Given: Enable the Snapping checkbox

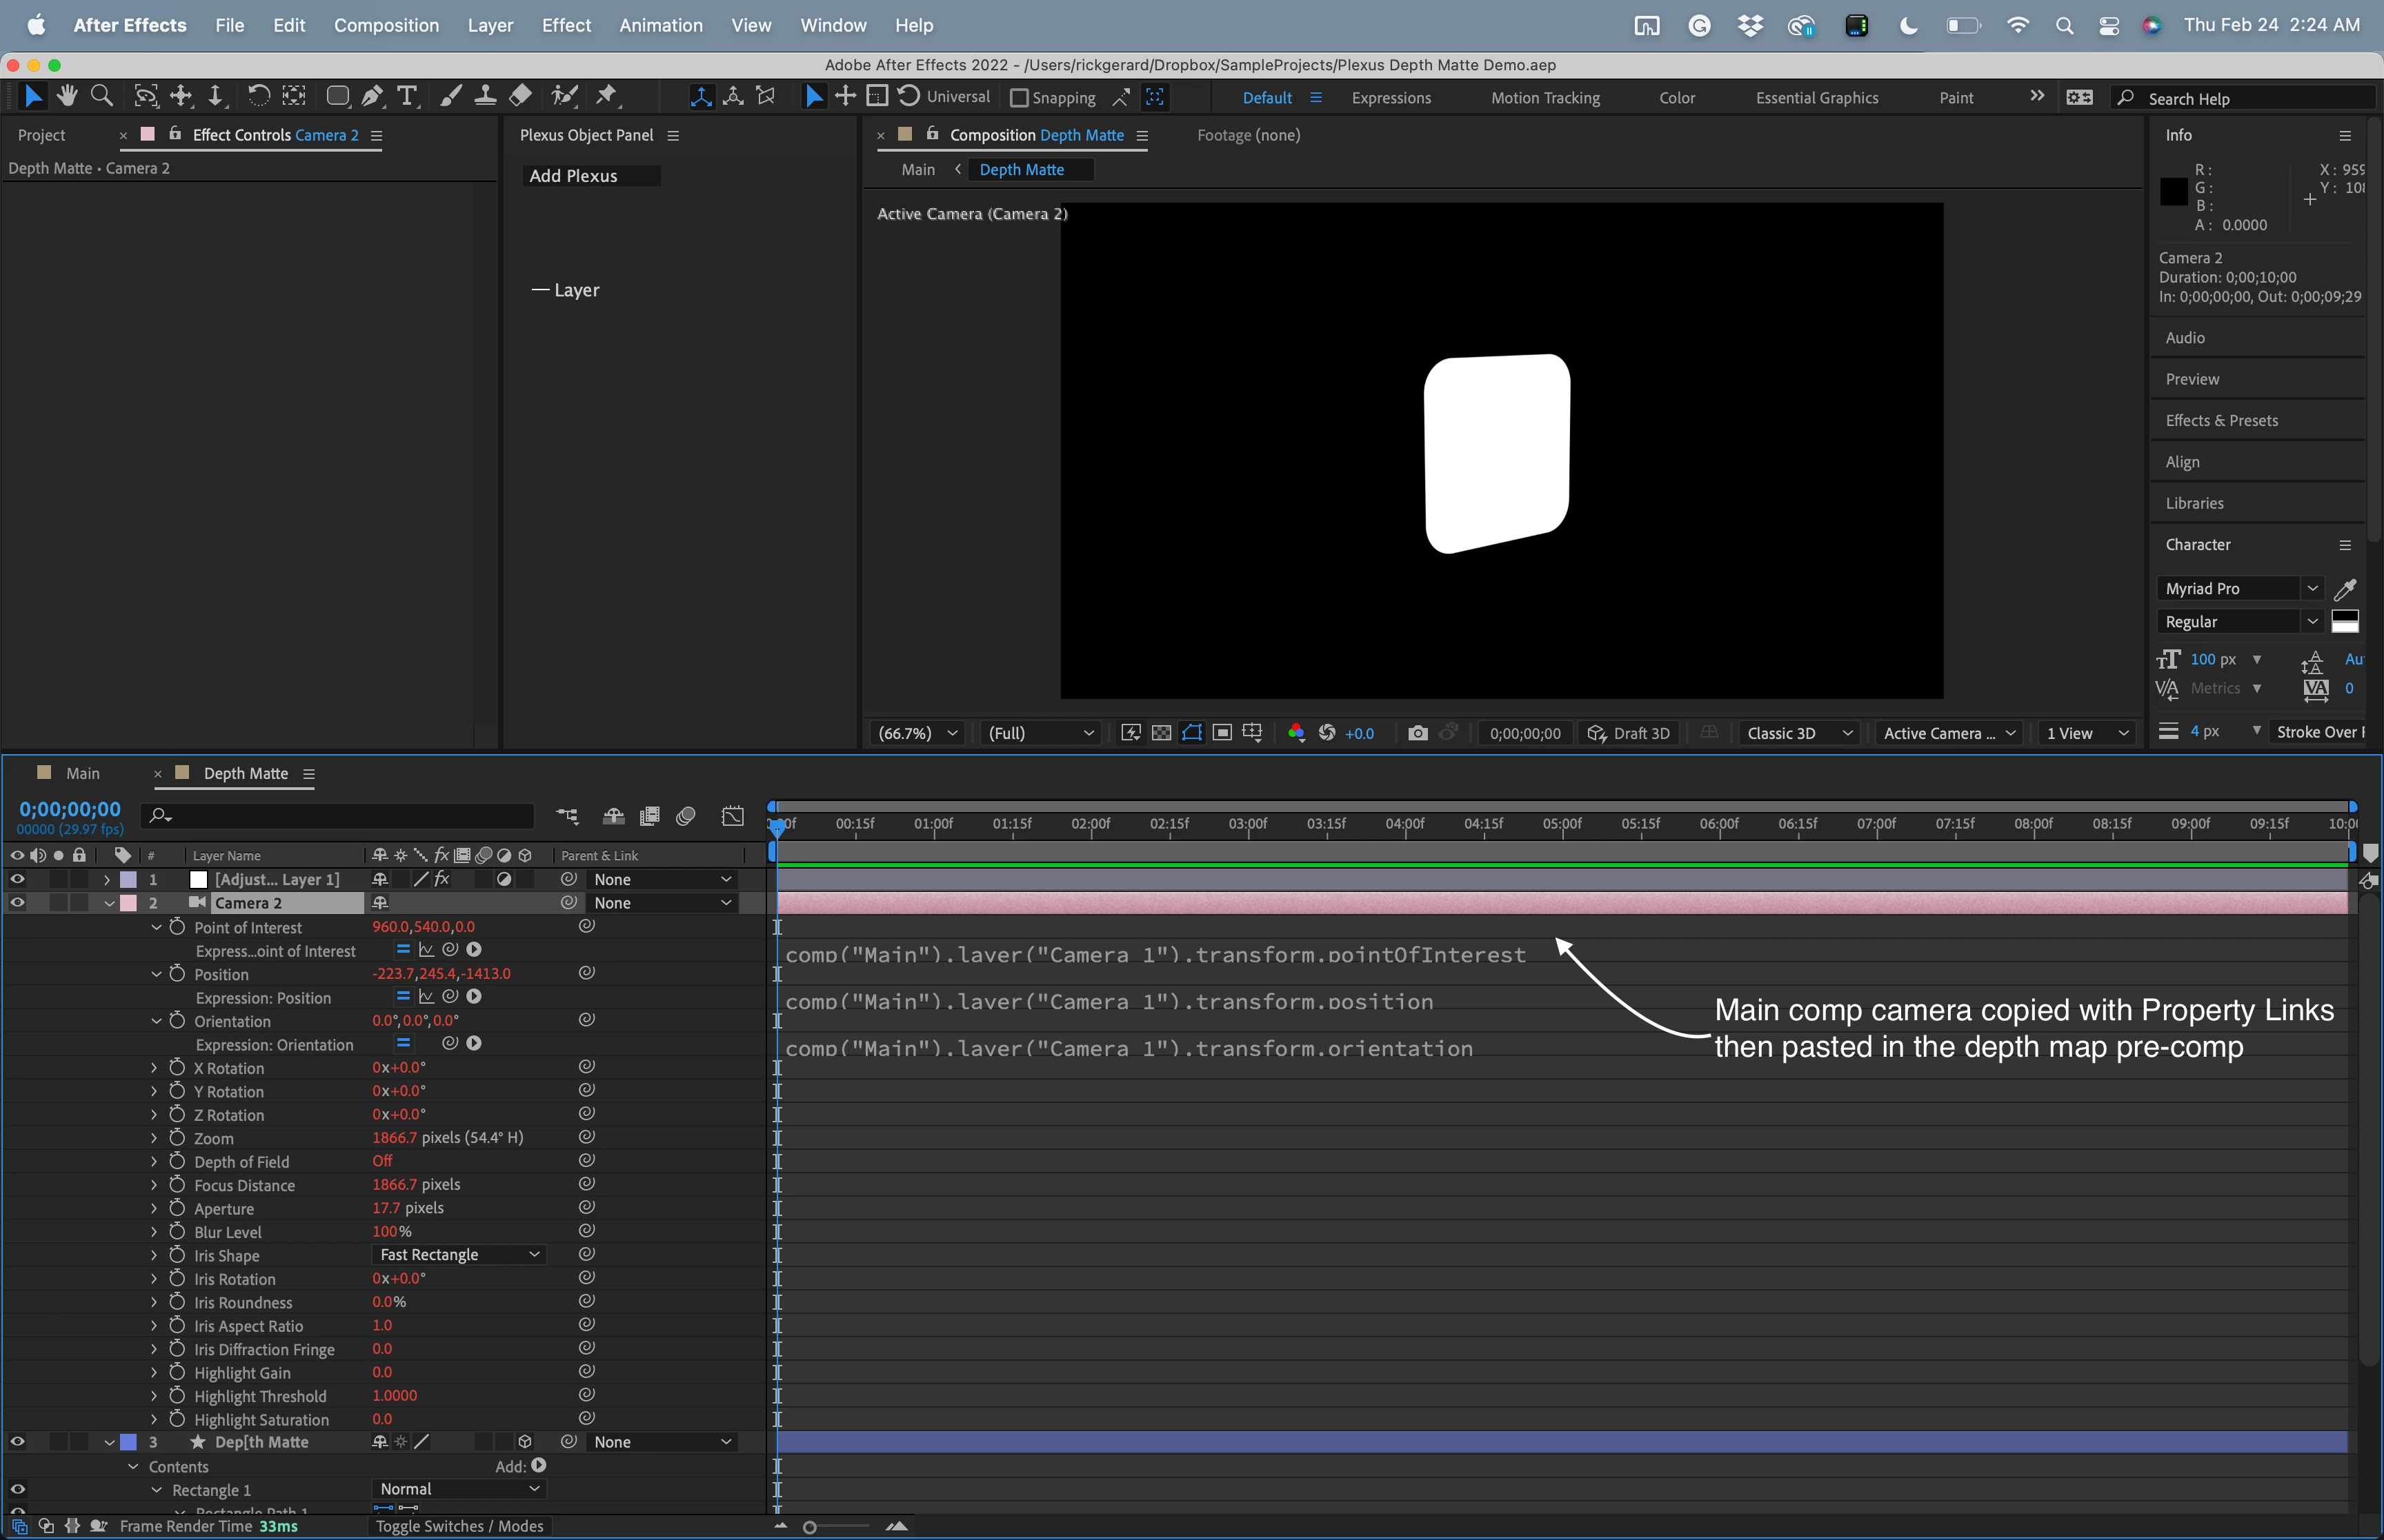Looking at the screenshot, I should pos(1020,98).
